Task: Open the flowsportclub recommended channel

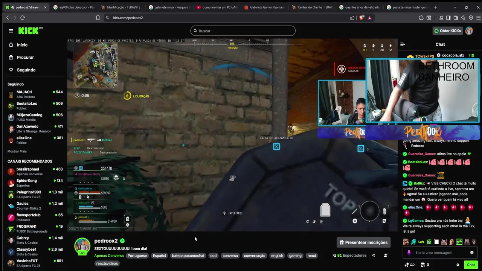Action: click(35, 217)
